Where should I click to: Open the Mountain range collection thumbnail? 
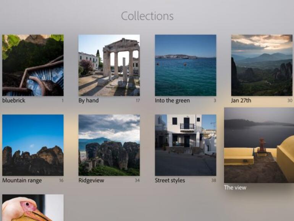pos(33,145)
